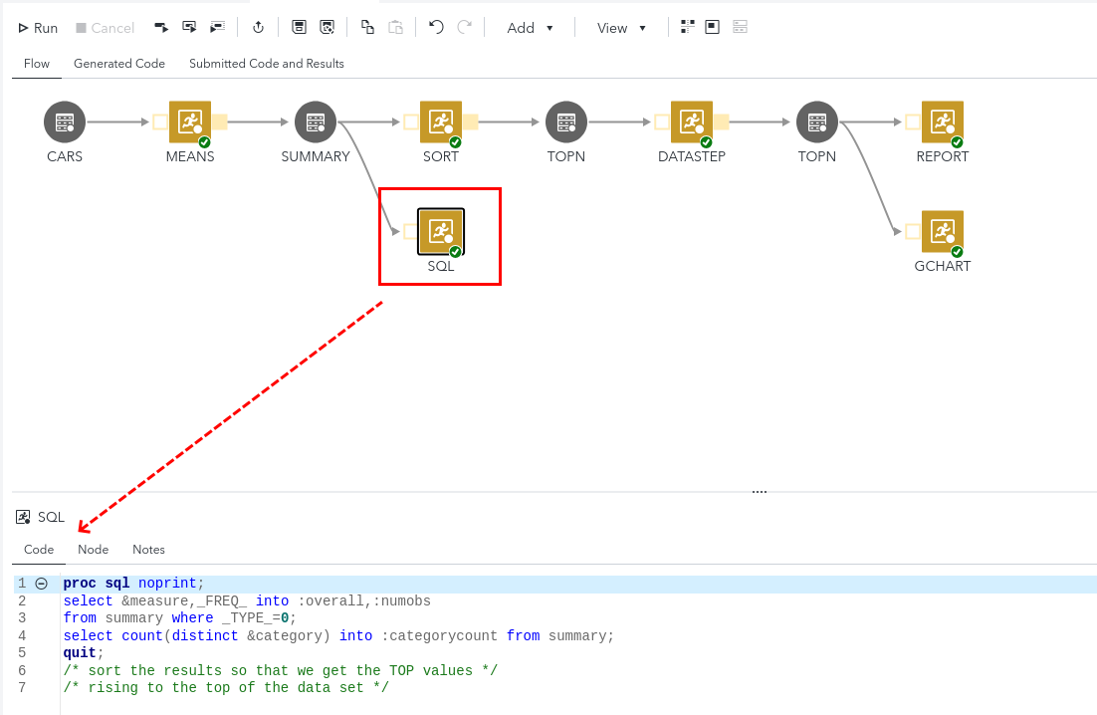The image size is (1097, 715).
Task: Click the SQL node's input port
Action: [x=410, y=232]
